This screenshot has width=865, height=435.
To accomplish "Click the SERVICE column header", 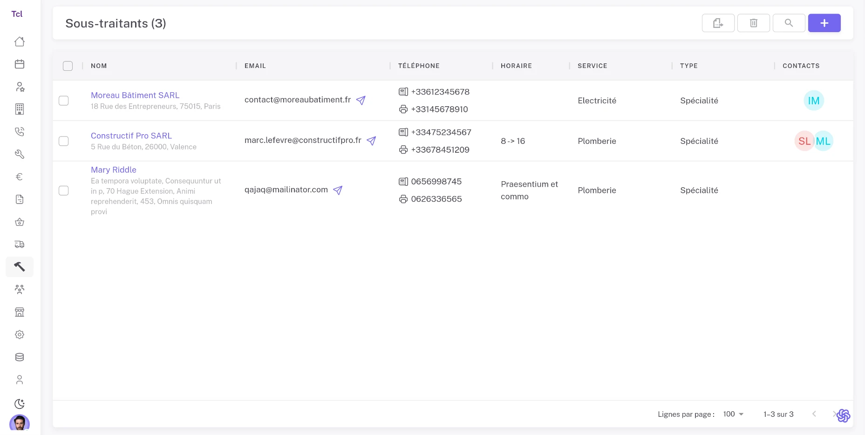I will point(592,66).
